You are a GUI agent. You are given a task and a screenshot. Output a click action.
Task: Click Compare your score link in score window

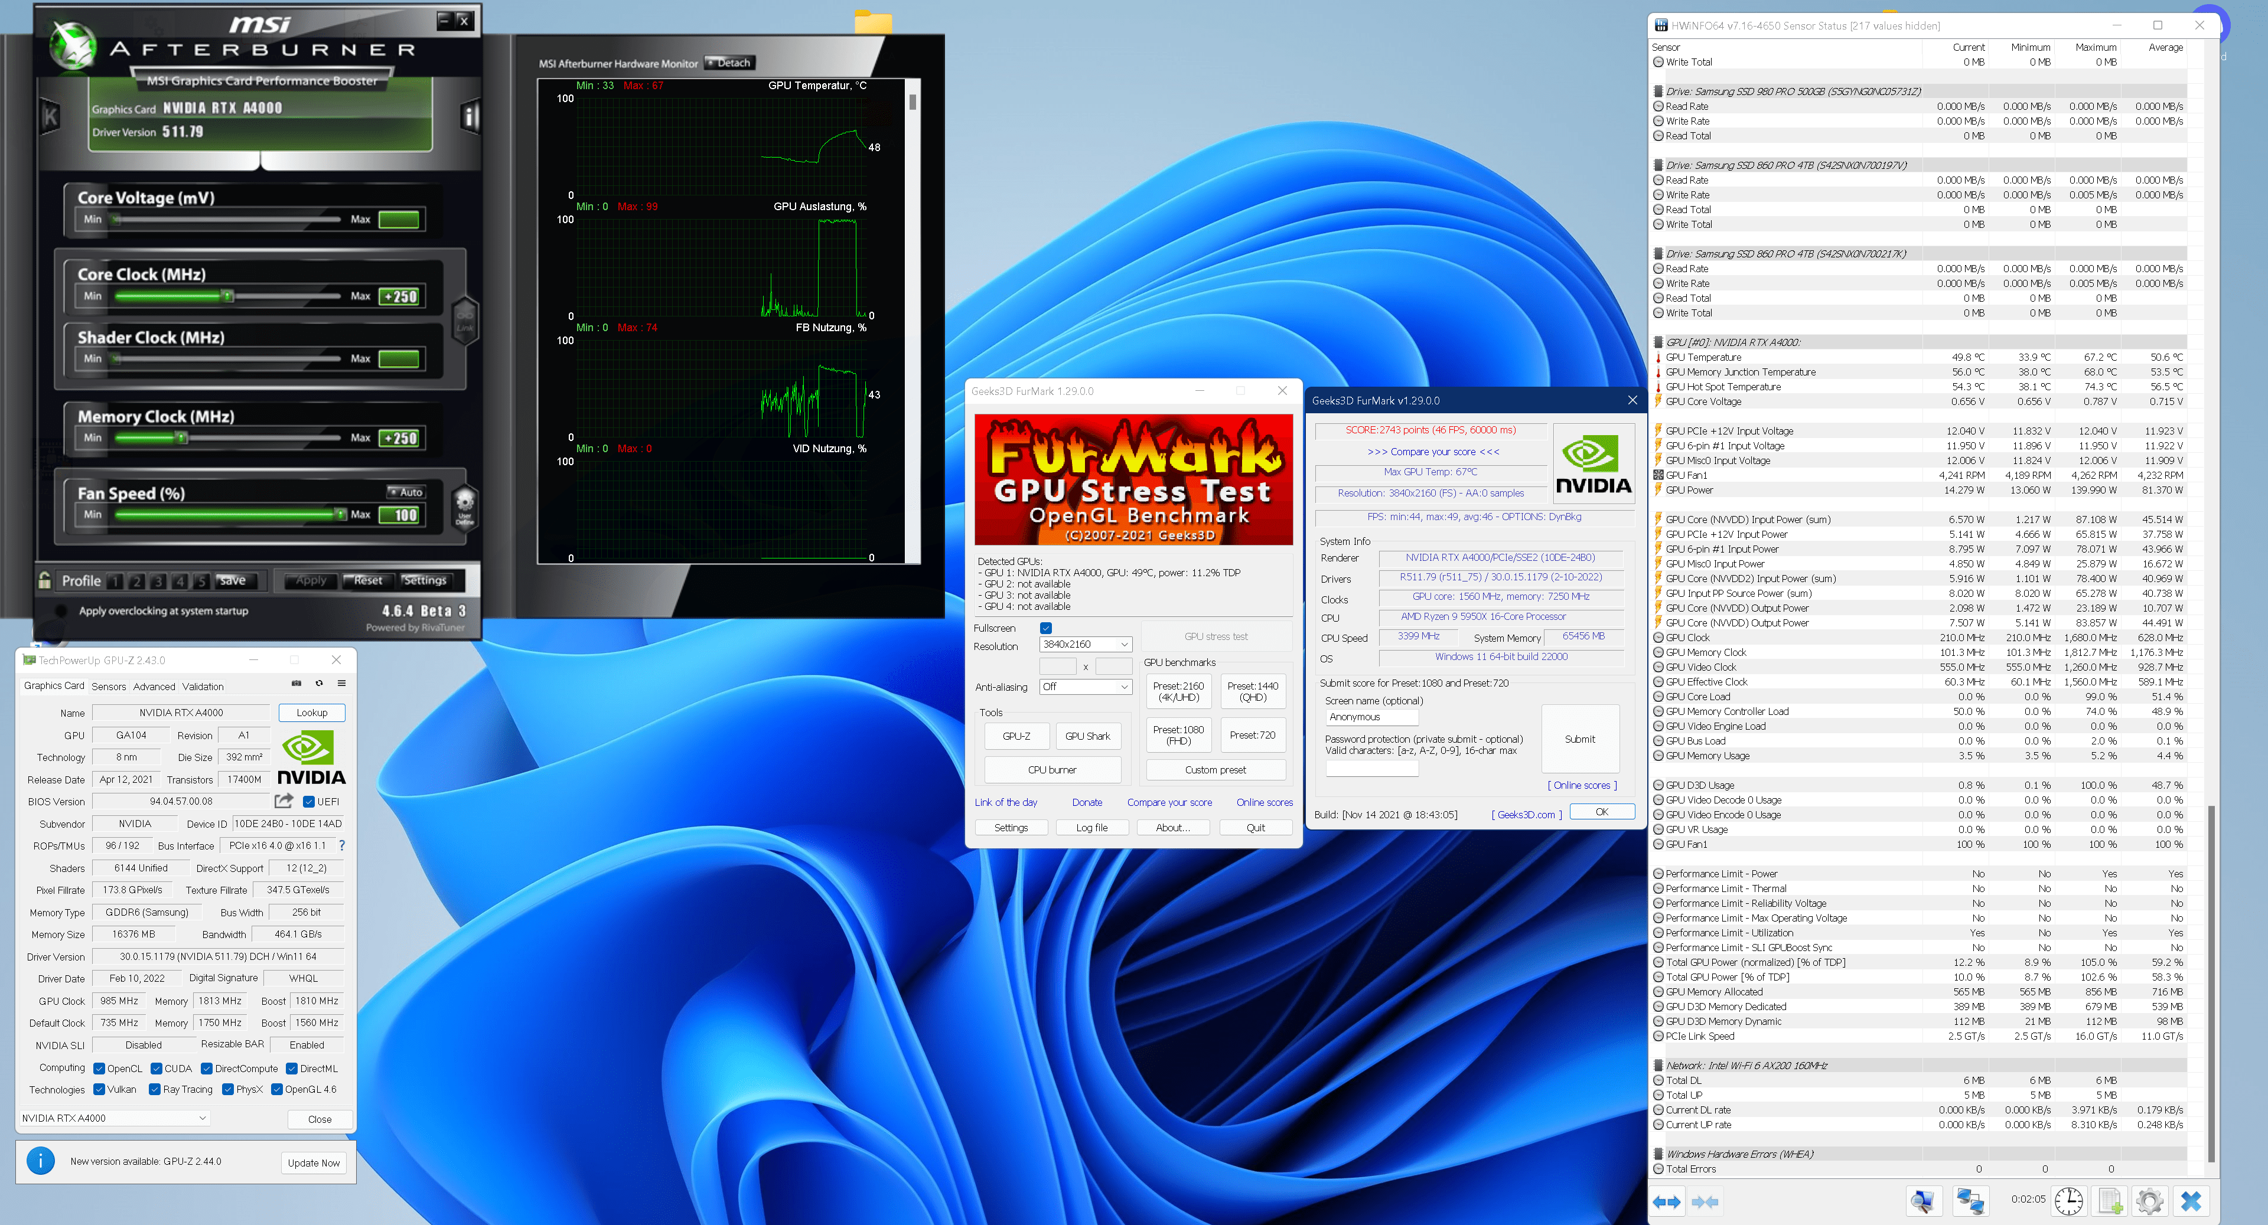tap(1432, 452)
